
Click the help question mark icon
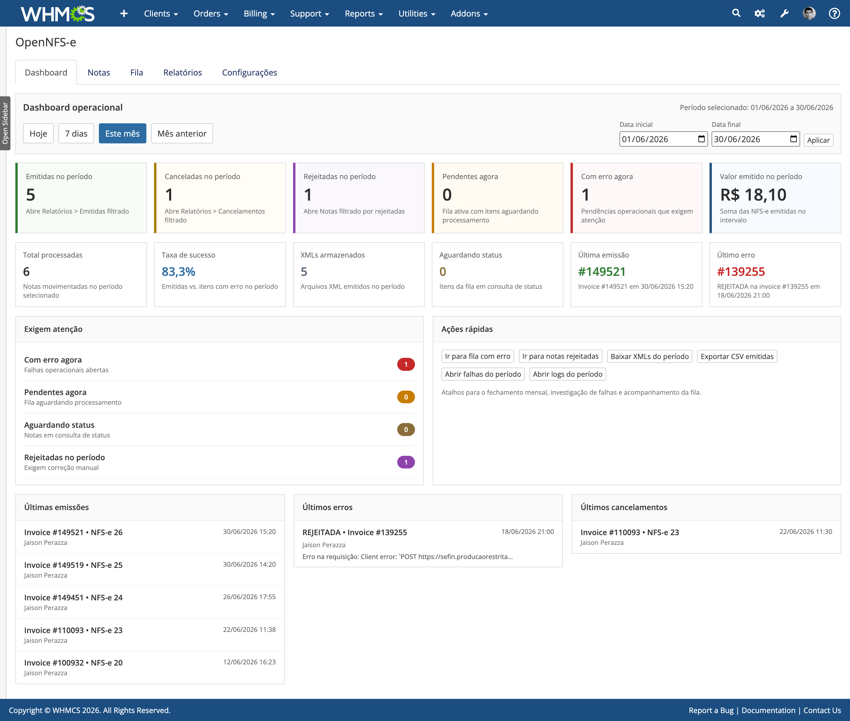click(x=834, y=14)
